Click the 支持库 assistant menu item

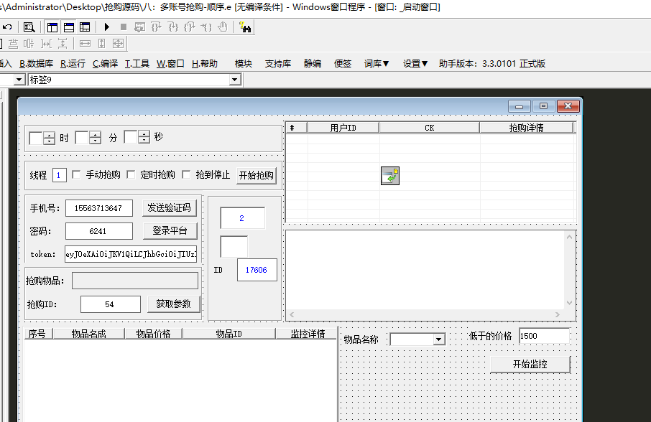pos(278,63)
